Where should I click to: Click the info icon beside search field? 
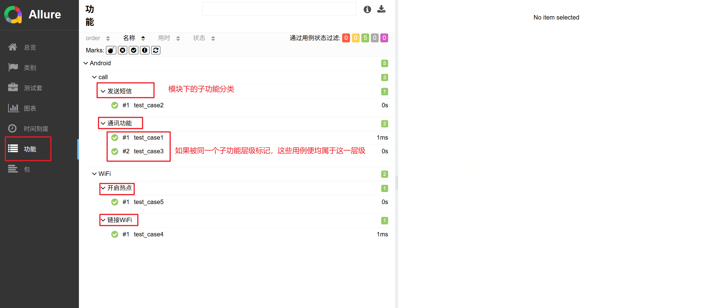(367, 9)
